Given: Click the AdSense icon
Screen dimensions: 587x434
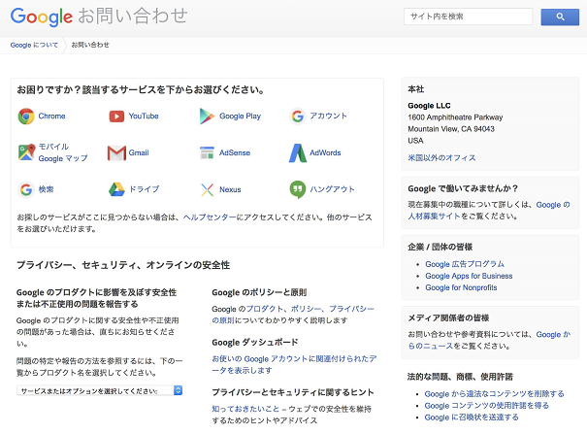Looking at the screenshot, I should click(x=207, y=152).
